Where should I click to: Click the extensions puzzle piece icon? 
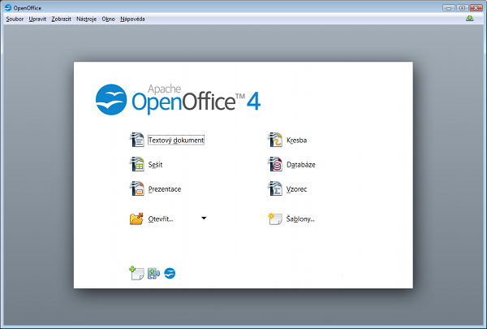[x=153, y=273]
